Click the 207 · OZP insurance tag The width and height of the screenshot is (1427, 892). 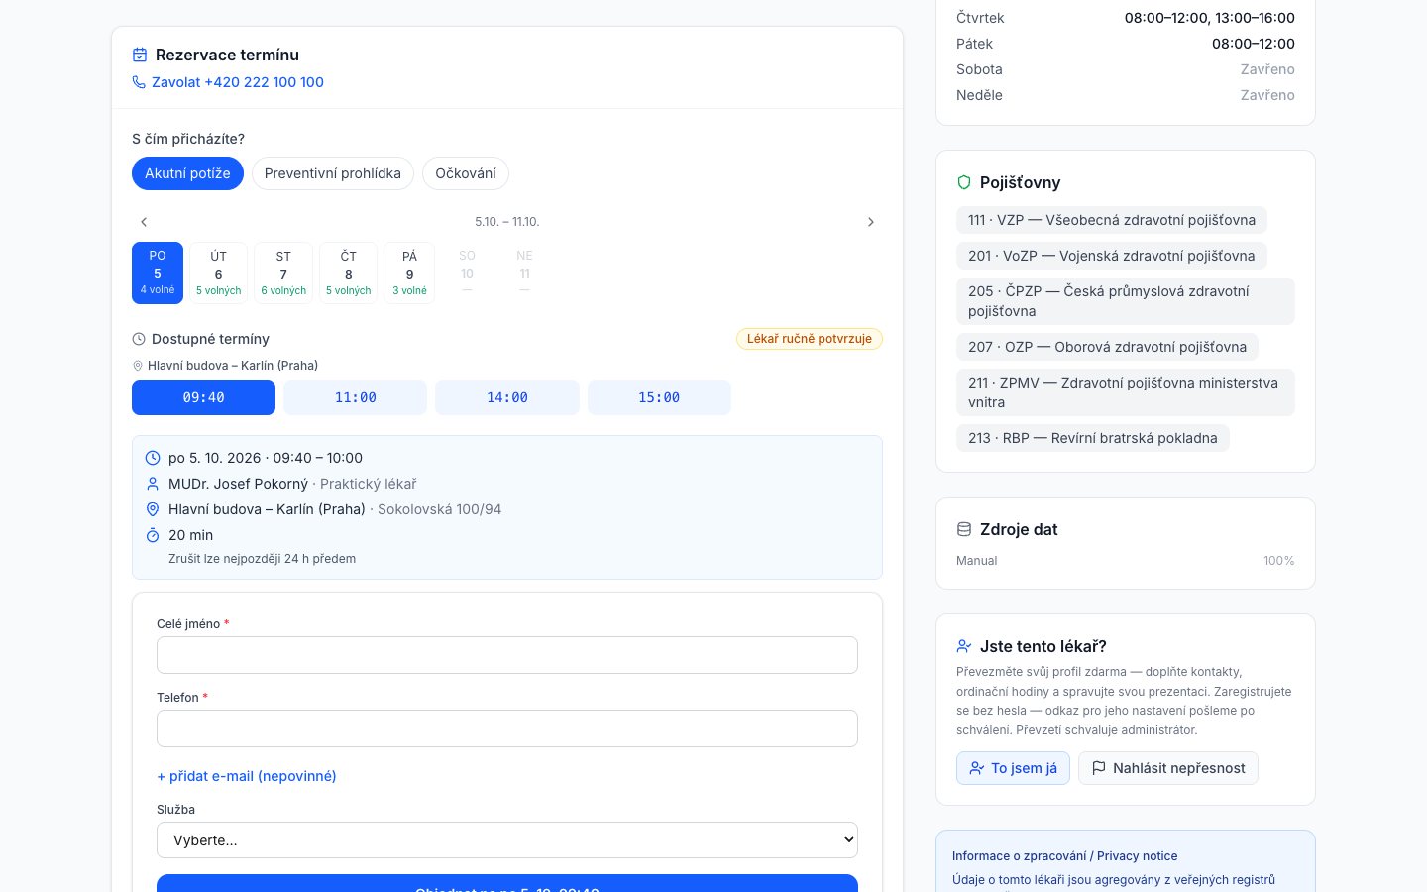(1108, 347)
